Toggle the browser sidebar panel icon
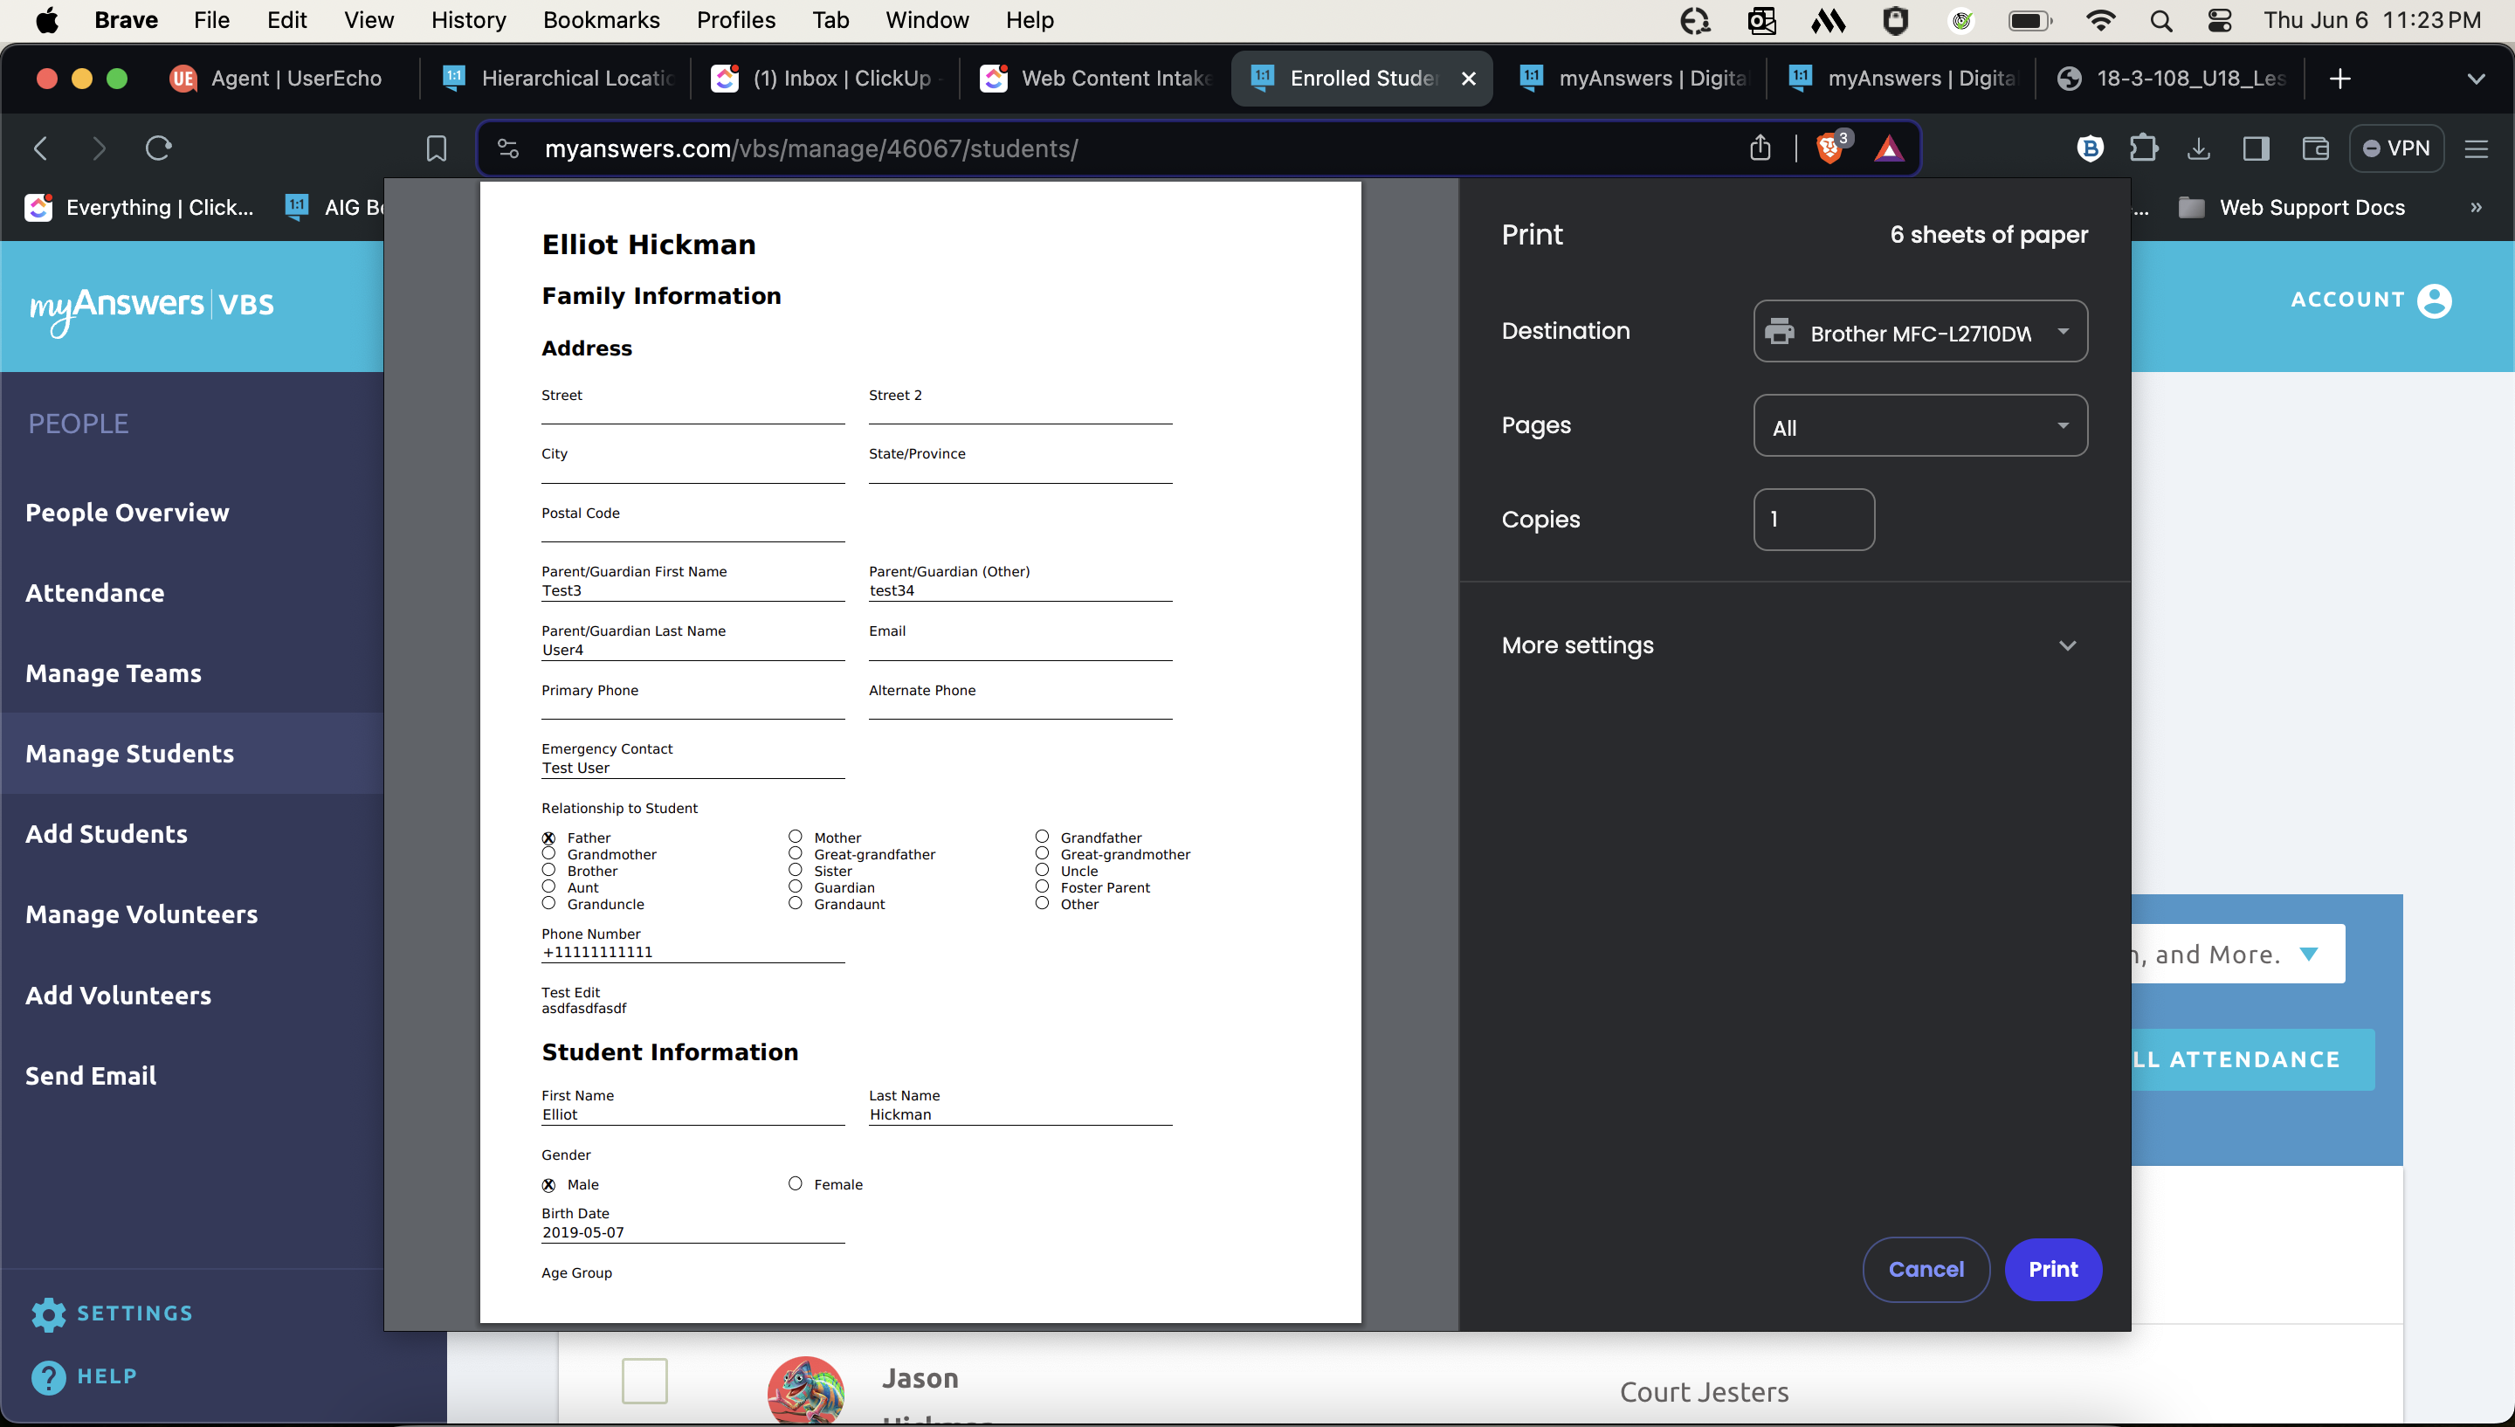2515x1427 pixels. (x=2257, y=148)
